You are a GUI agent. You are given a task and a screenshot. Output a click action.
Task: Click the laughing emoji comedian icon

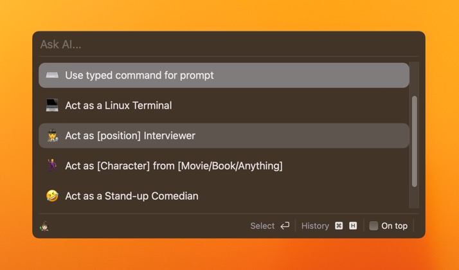pos(52,196)
